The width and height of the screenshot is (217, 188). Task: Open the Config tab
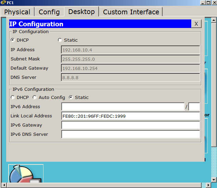pos(49,12)
